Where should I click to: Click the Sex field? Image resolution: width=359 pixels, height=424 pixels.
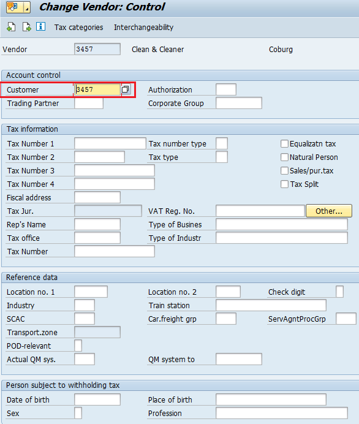pyautogui.click(x=78, y=413)
